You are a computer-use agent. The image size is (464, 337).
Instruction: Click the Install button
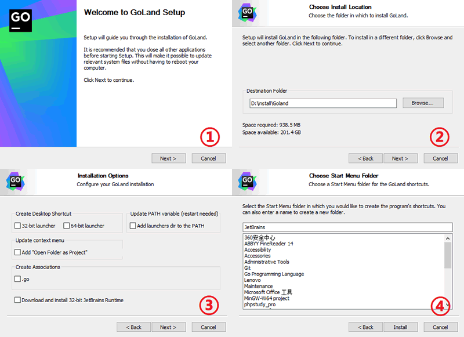(400, 327)
